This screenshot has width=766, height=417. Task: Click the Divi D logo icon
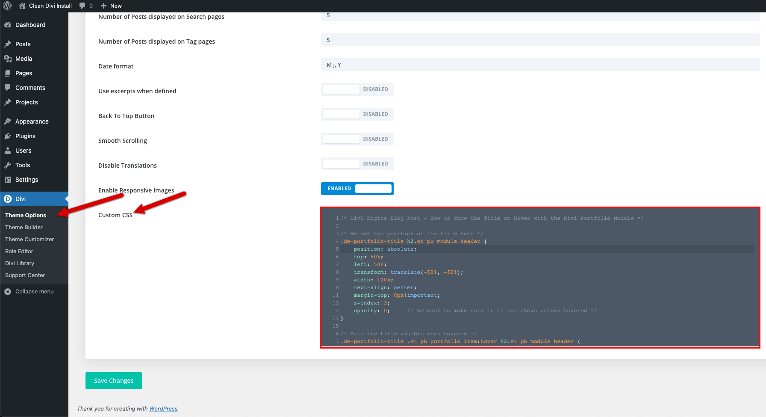[x=8, y=199]
